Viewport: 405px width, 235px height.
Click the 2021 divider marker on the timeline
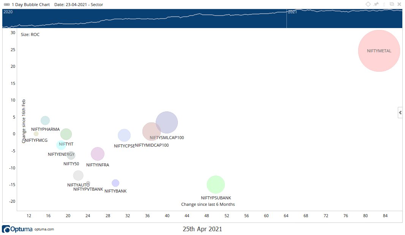[293, 11]
